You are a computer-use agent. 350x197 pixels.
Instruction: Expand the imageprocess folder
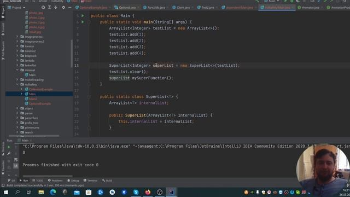17,37
